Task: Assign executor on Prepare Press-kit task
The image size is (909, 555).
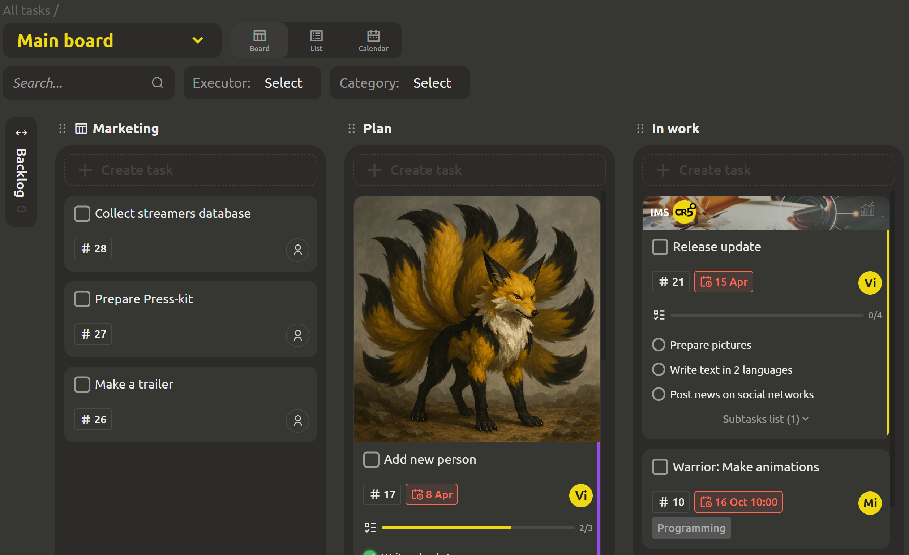Action: [298, 335]
